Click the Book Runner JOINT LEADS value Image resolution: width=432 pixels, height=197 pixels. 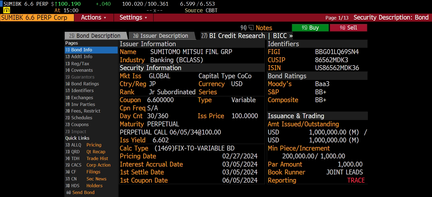point(345,172)
